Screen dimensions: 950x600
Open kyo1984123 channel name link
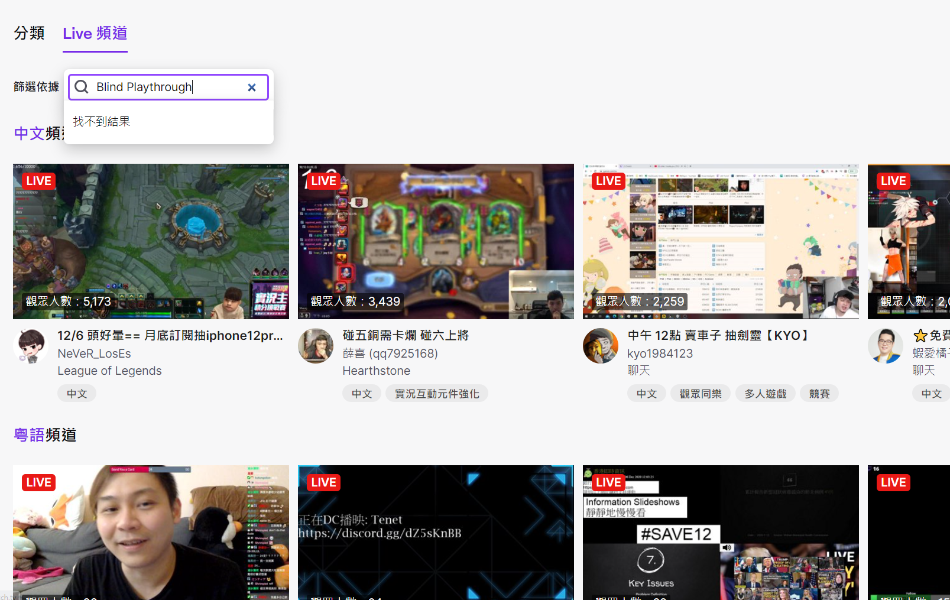(x=660, y=353)
